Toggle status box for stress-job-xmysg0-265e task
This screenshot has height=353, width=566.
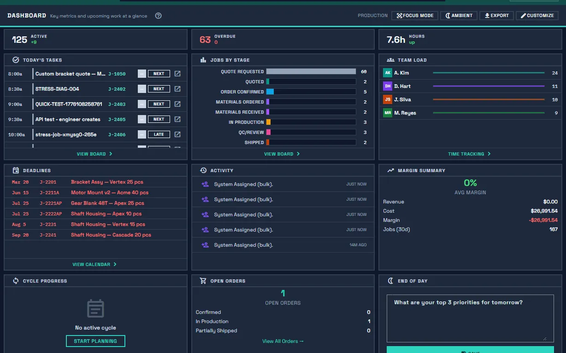pyautogui.click(x=142, y=134)
